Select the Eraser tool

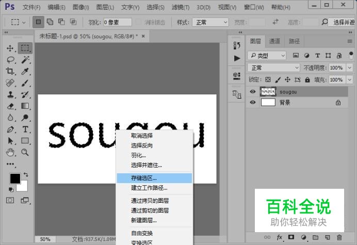pyautogui.click(x=10, y=106)
